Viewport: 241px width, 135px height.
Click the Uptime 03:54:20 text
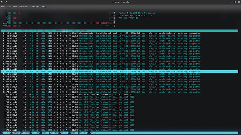click(x=128, y=18)
